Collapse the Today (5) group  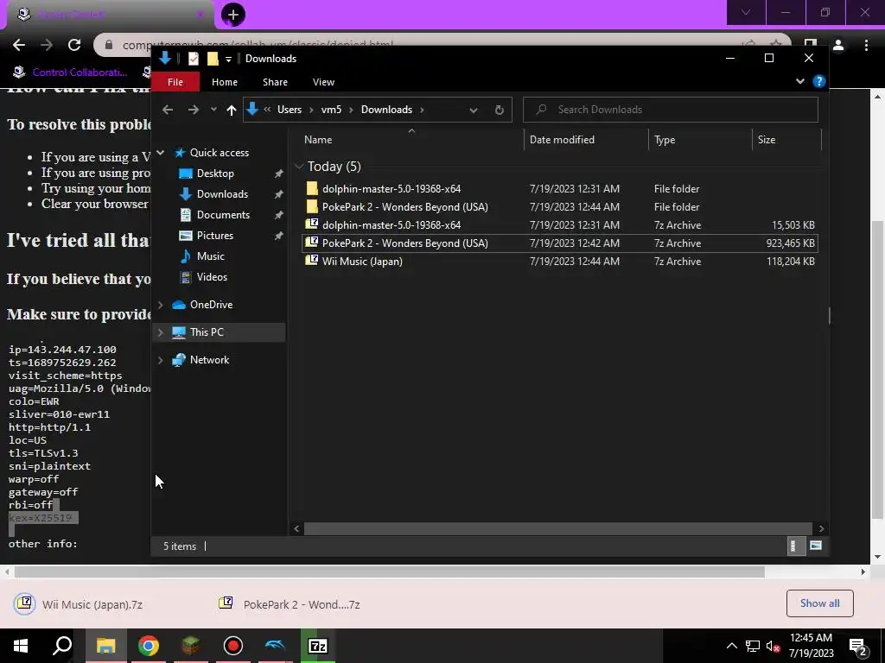click(298, 167)
